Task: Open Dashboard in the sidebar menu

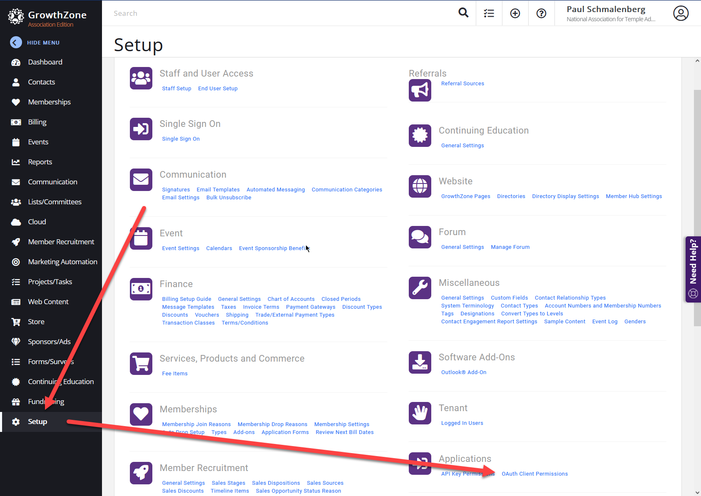Action: pos(45,62)
